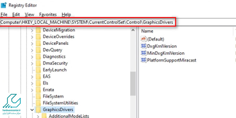The width and height of the screenshot is (236, 118).
Task: Select the Diagnostics key label
Action: 54,57
